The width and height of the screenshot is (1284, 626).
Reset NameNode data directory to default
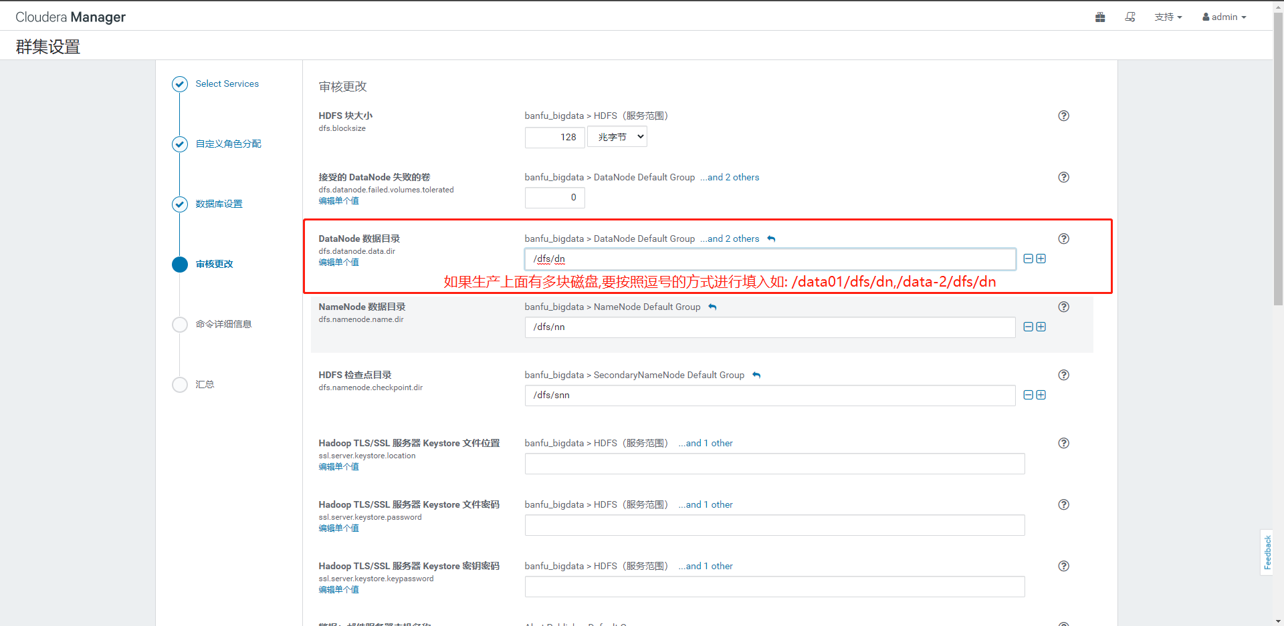[x=712, y=307]
